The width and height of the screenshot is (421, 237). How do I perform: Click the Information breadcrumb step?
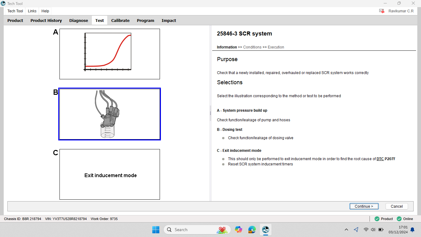pos(227,47)
